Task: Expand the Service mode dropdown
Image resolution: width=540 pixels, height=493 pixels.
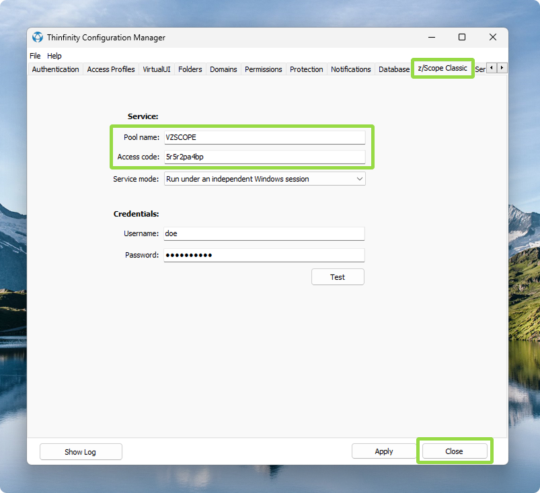Action: (264, 179)
